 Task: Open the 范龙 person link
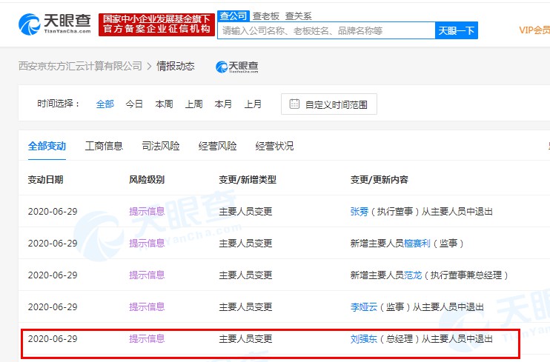click(x=413, y=275)
